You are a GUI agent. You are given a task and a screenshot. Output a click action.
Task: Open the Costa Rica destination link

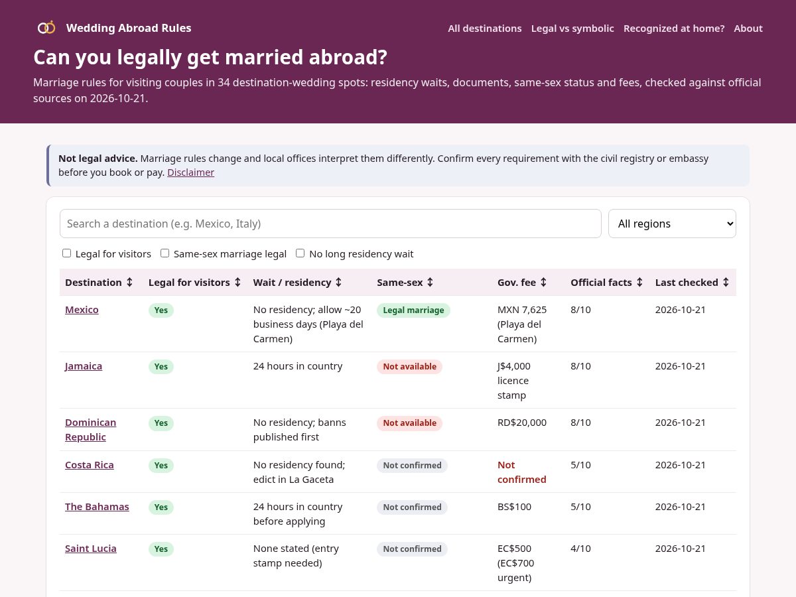(90, 465)
